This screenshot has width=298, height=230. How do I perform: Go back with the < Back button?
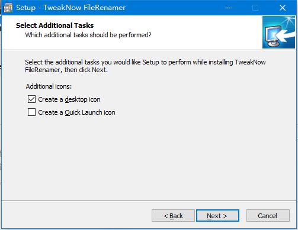pyautogui.click(x=173, y=216)
